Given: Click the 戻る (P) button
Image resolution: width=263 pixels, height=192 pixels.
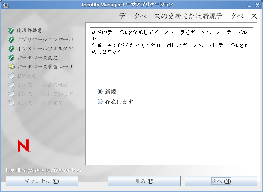Looking at the screenshot, I should (x=144, y=181).
